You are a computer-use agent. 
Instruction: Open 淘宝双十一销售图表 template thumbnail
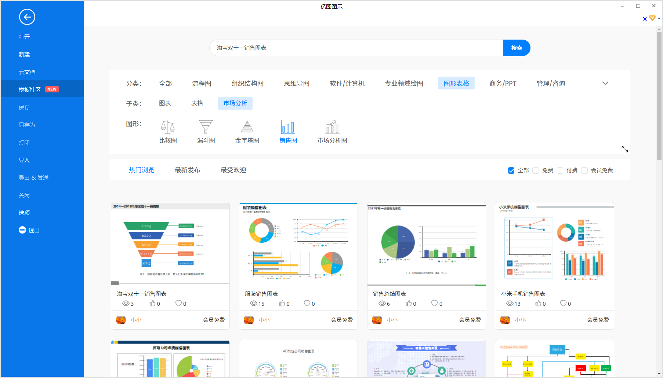click(170, 244)
